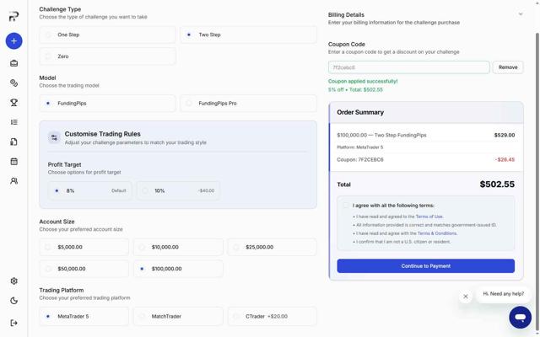Image resolution: width=540 pixels, height=337 pixels.
Task: Select the 8% default profit target
Action: (90, 190)
